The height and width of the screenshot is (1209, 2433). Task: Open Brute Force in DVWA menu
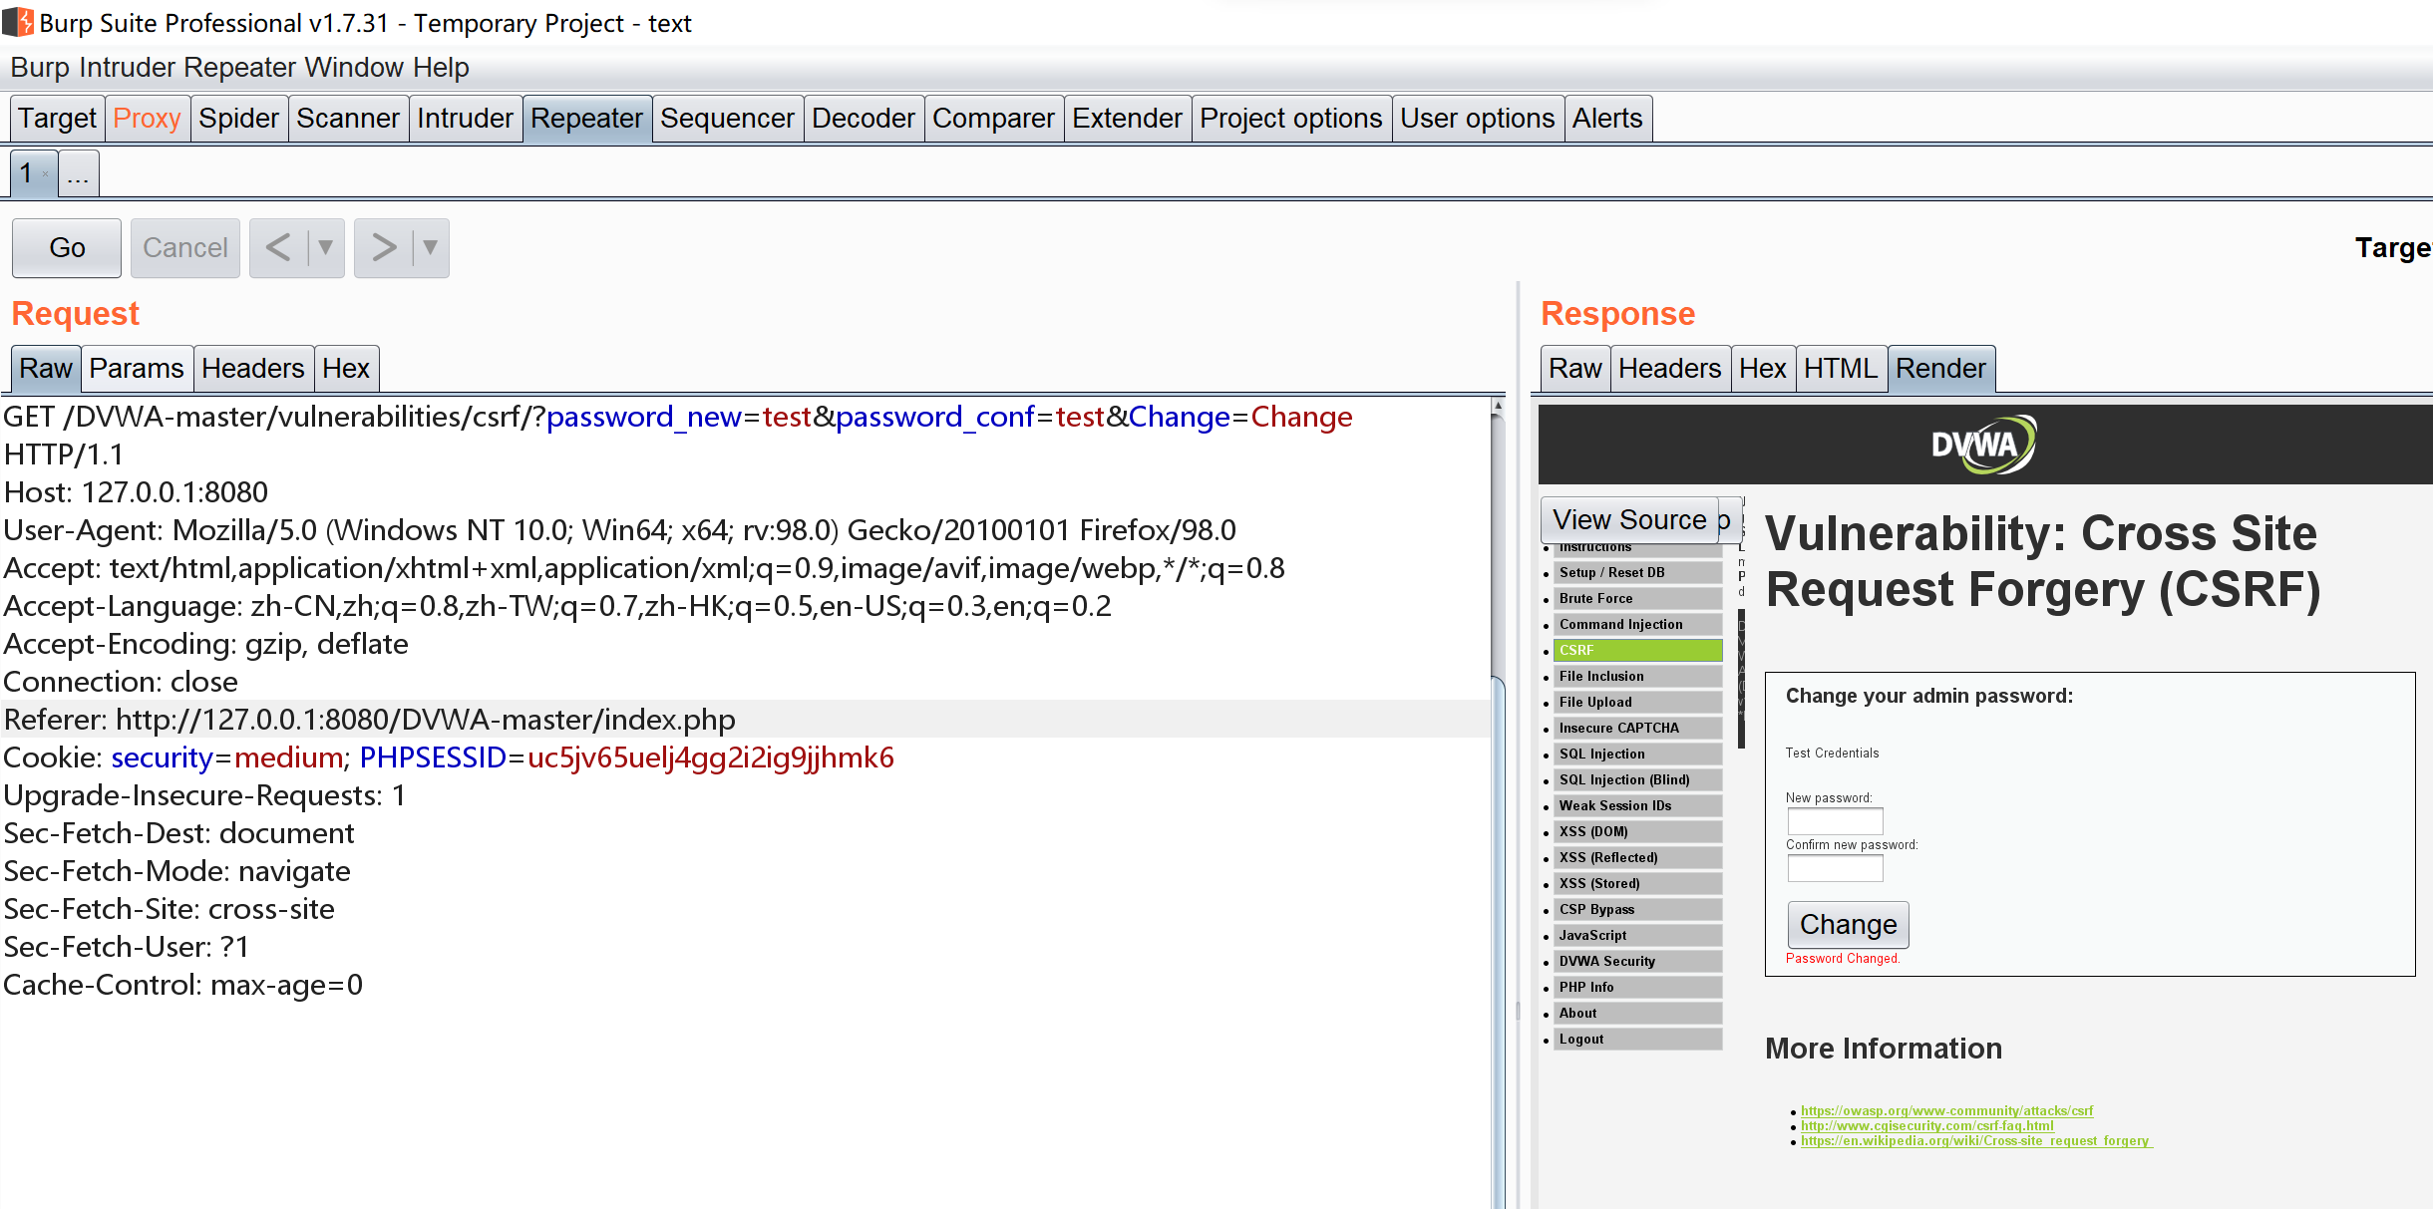1637,598
